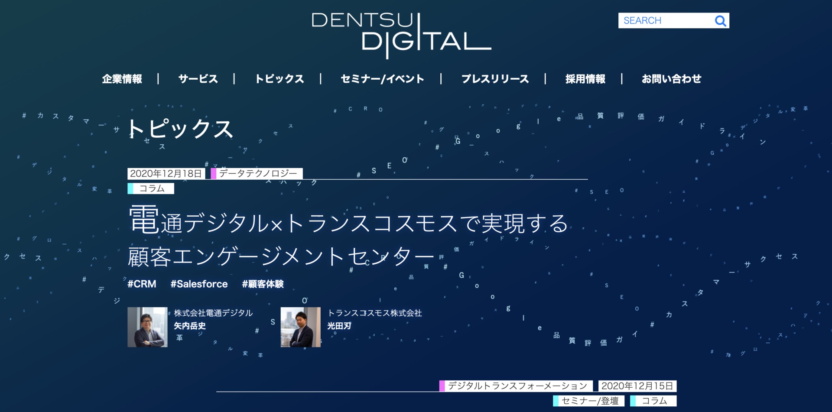Open the プレスリリース menu item
The image size is (832, 412).
tap(495, 79)
